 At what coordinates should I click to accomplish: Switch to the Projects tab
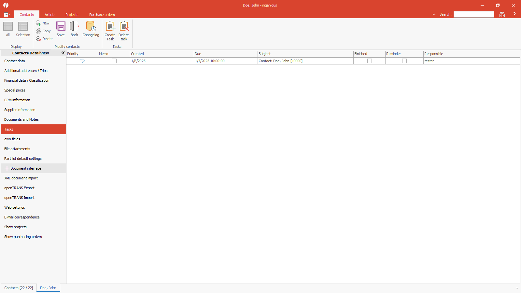[72, 15]
